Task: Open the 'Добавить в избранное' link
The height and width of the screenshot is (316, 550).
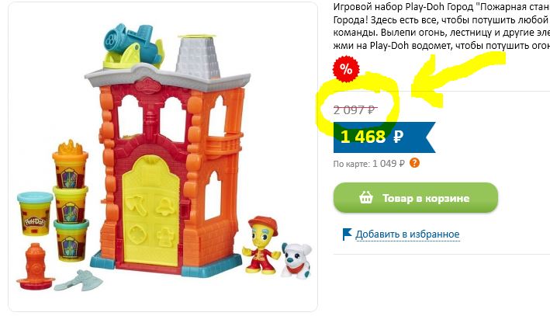Action: coord(407,234)
